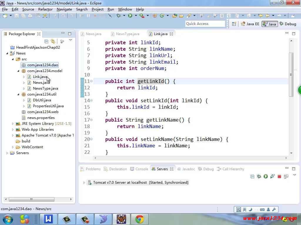Expand the Tomcat v7.0 Server entry

pos(84,183)
